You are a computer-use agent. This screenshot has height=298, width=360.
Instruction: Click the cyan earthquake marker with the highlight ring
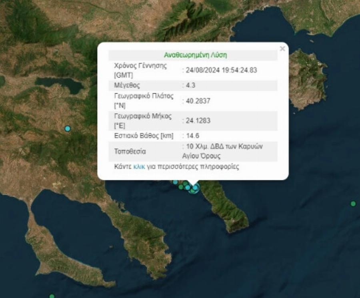[x=195, y=187]
